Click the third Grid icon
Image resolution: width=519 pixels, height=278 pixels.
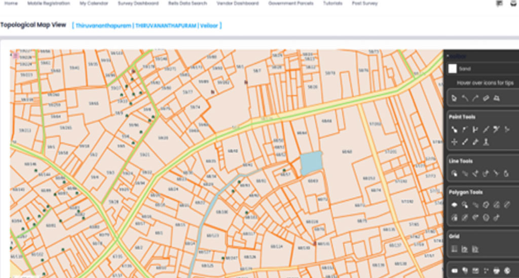(x=475, y=249)
